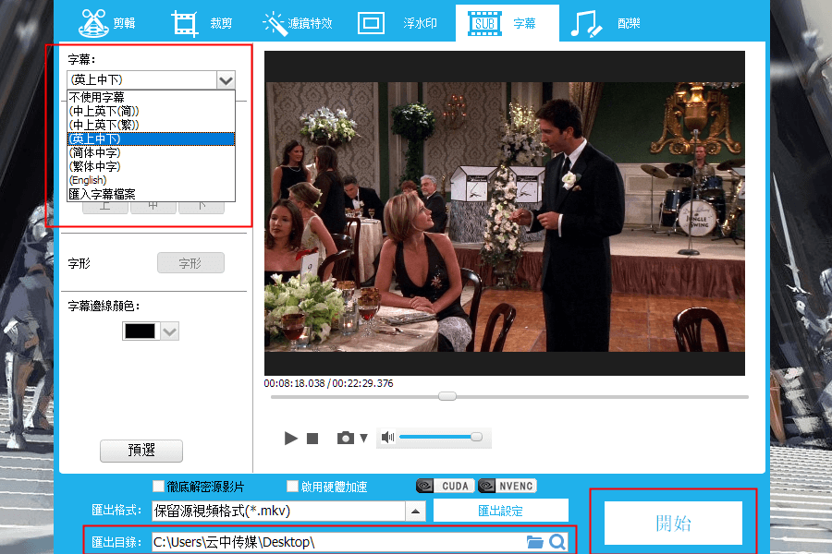
Task: Click the volume slider handle
Action: click(476, 437)
